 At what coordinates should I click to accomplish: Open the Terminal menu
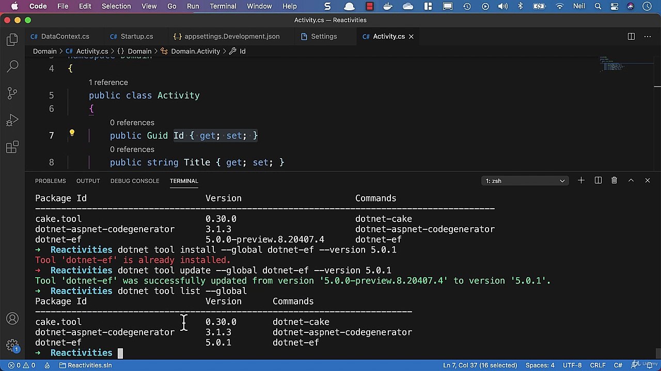[224, 6]
